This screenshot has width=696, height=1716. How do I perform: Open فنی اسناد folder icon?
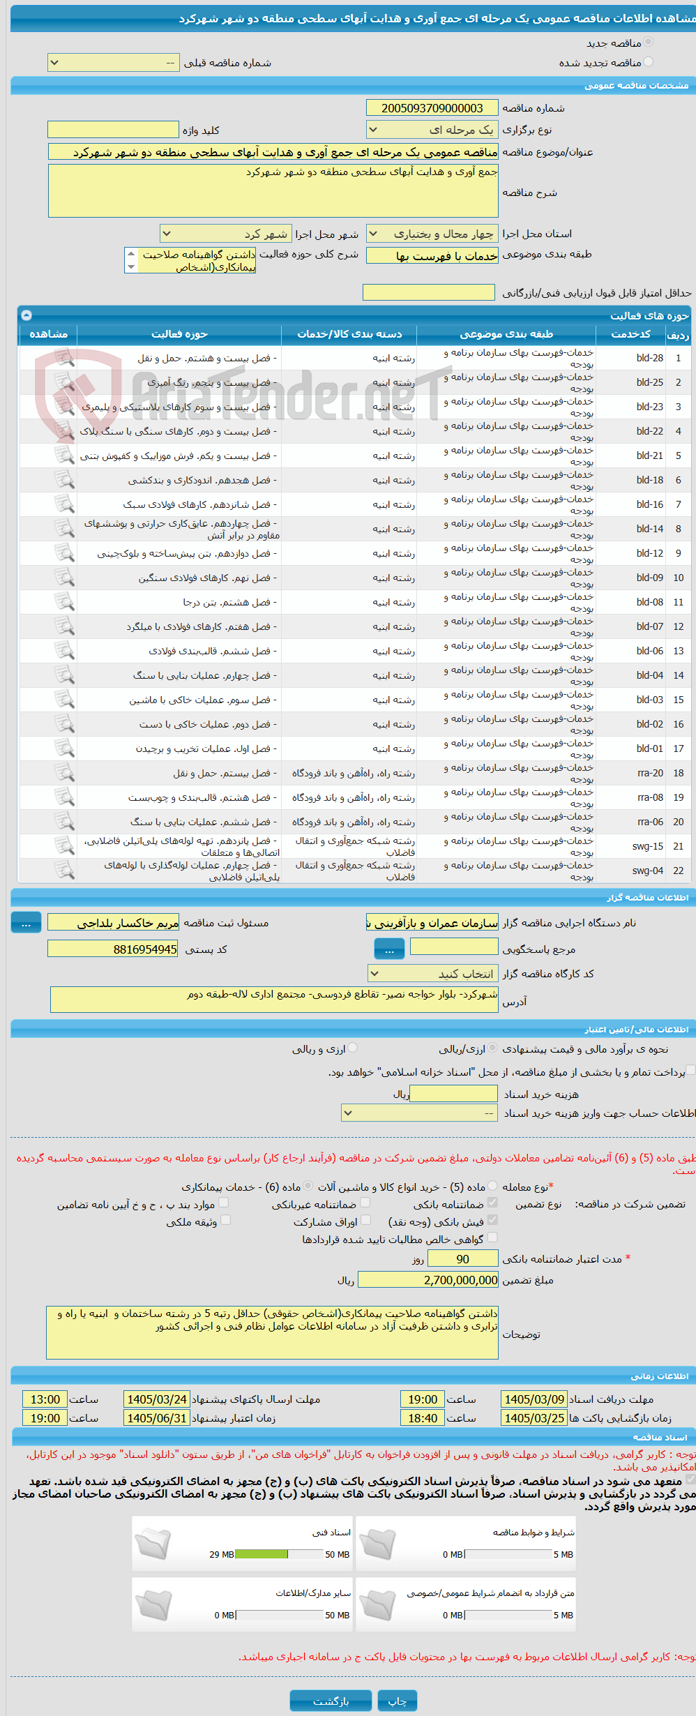[153, 1544]
